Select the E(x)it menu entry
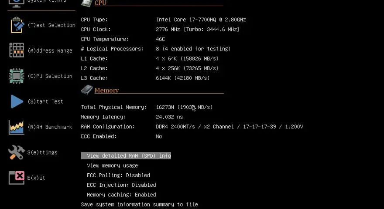Viewport: 384px width, 209px height. 36,178
